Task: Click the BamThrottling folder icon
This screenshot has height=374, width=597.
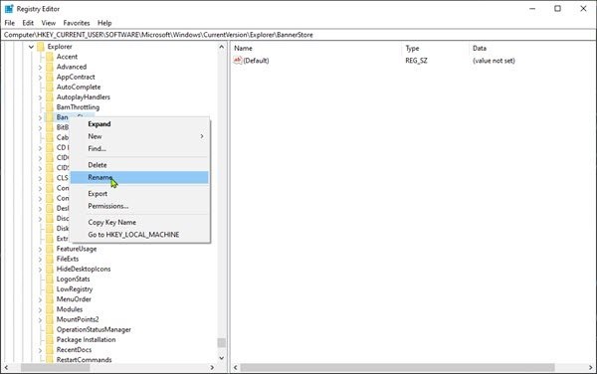Action: (50, 107)
